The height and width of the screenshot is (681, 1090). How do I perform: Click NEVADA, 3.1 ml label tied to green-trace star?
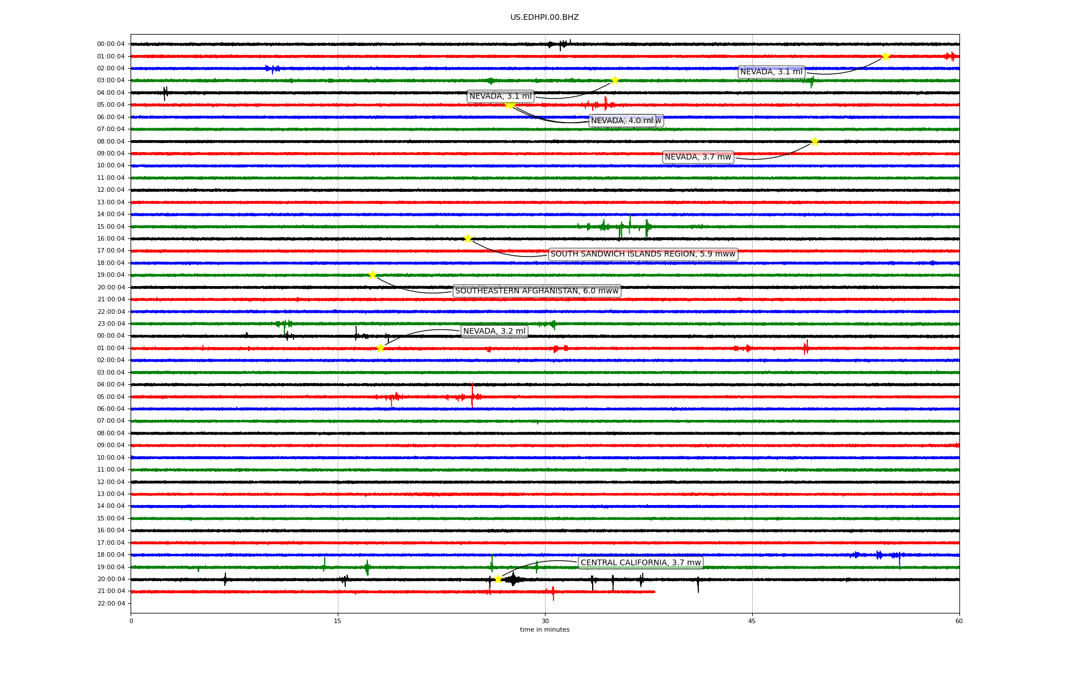click(500, 96)
